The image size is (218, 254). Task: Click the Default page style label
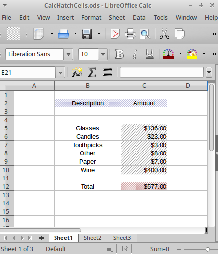point(55,249)
